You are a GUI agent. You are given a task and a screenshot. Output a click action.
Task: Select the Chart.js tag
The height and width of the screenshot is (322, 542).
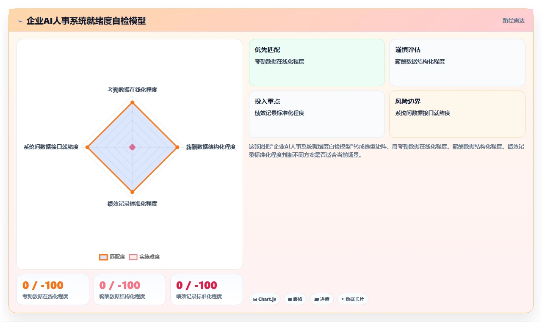point(265,299)
